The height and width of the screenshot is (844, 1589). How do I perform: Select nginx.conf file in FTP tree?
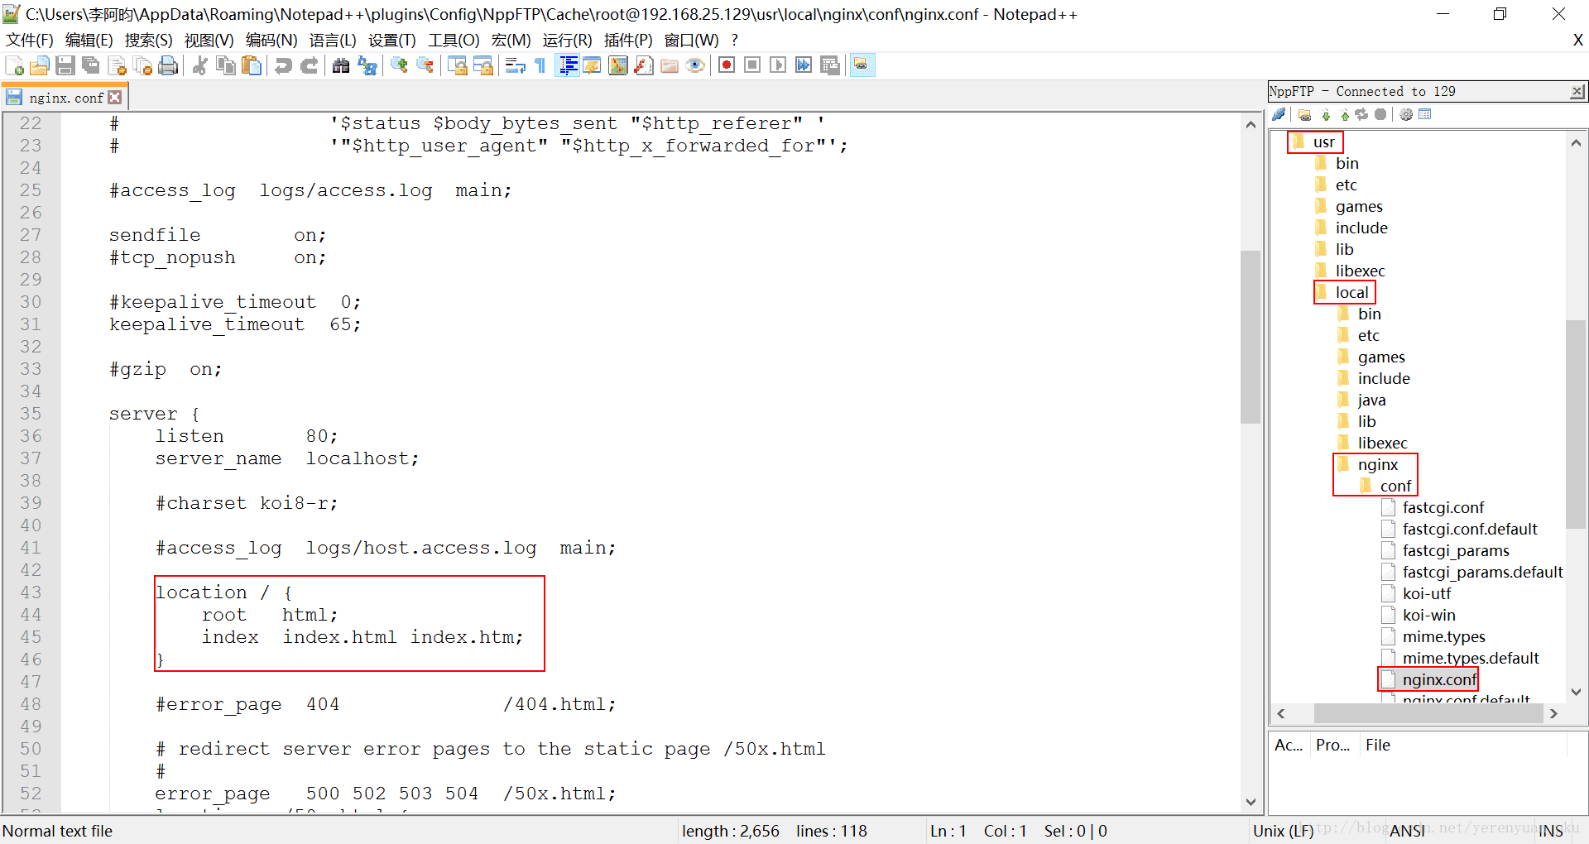[1439, 680]
